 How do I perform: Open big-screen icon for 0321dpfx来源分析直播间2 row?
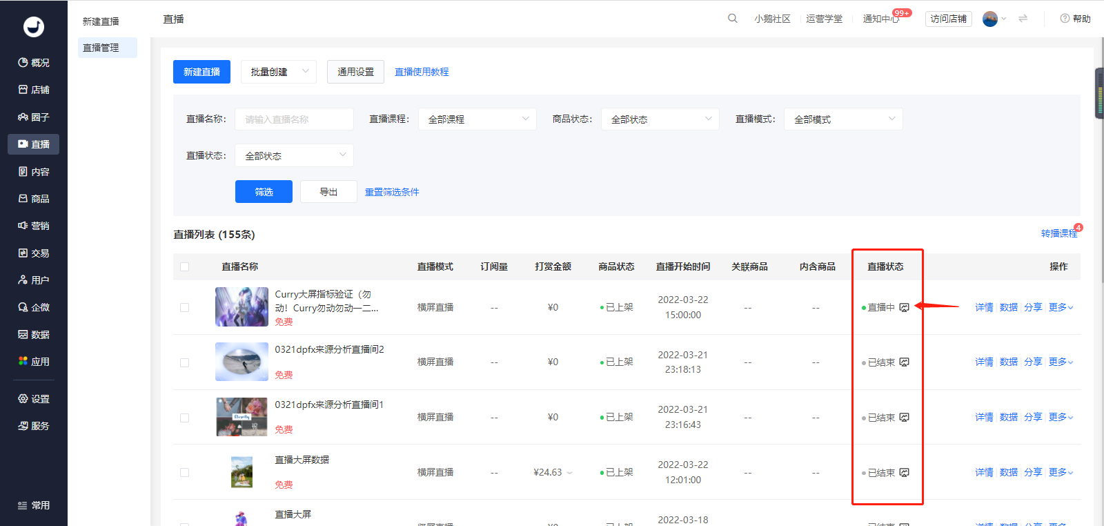(x=904, y=362)
